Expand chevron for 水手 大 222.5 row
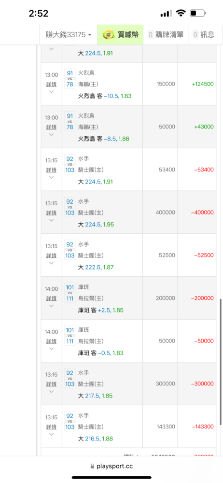 52,263
